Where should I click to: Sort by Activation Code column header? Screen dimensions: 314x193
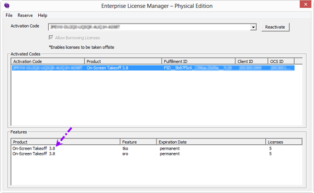[48, 61]
